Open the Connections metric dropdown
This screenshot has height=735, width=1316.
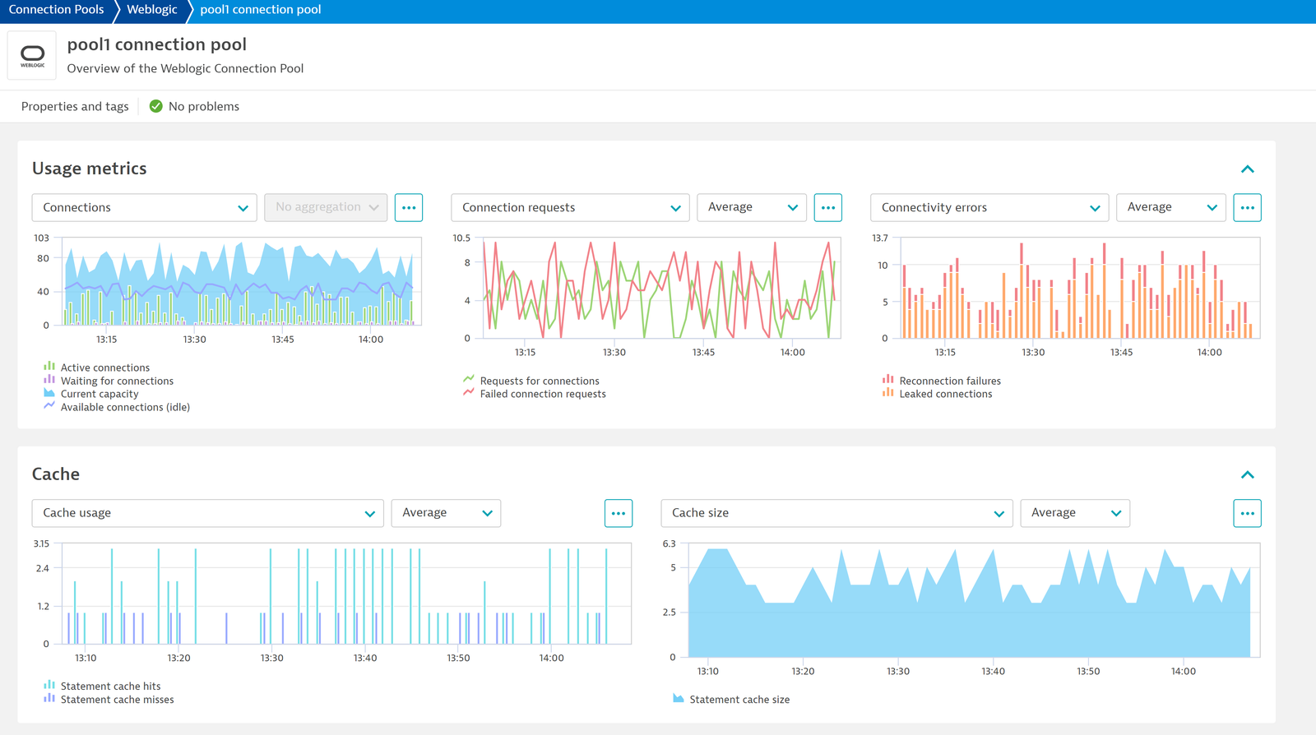[x=145, y=207]
